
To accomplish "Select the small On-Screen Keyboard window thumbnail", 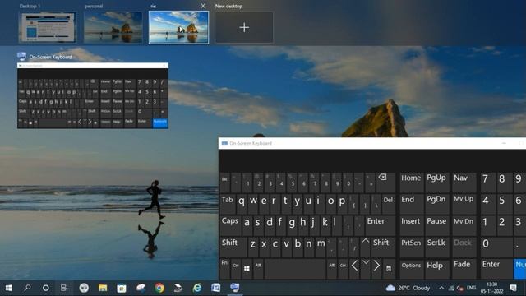I will (x=93, y=95).
